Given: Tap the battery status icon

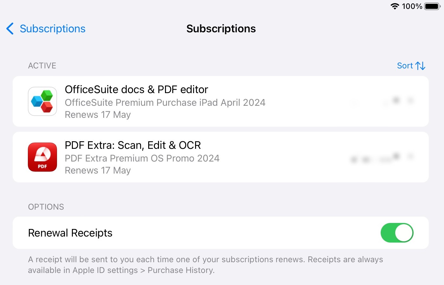Looking at the screenshot, I should (x=432, y=6).
